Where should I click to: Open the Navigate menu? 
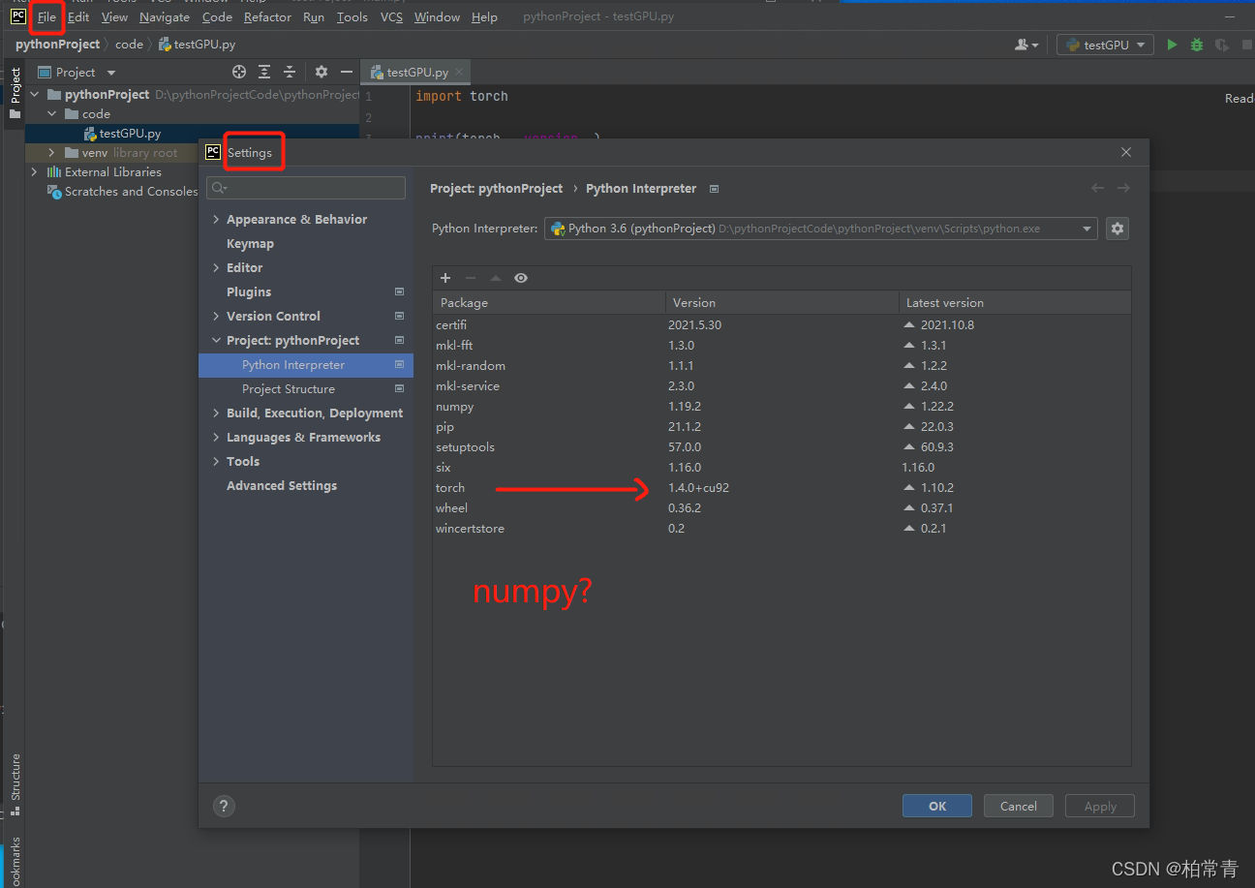tap(165, 17)
